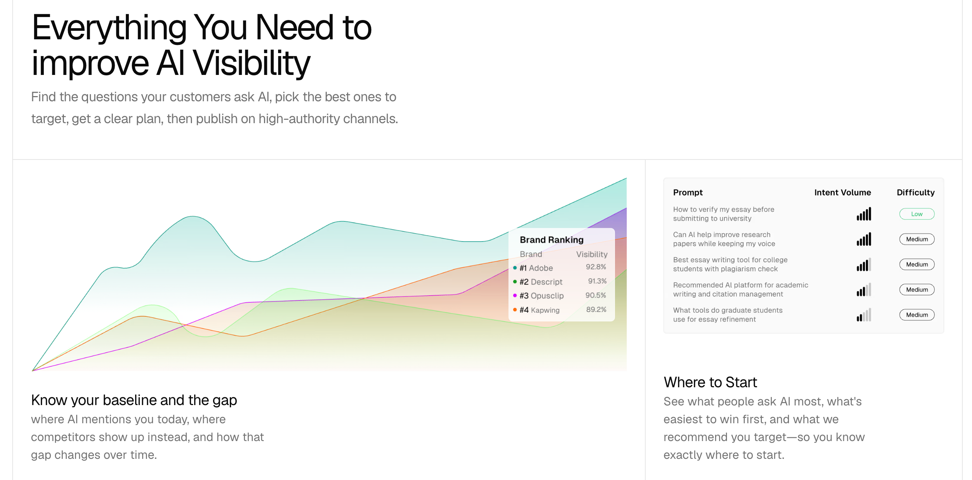Click the orange dot beside #4 Kapwing

click(515, 310)
